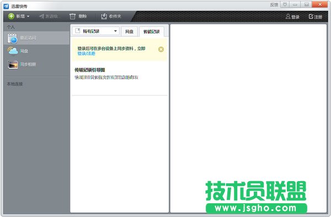Click the trash can 删除 icon
Screen dimensions: 331x217
click(72, 16)
